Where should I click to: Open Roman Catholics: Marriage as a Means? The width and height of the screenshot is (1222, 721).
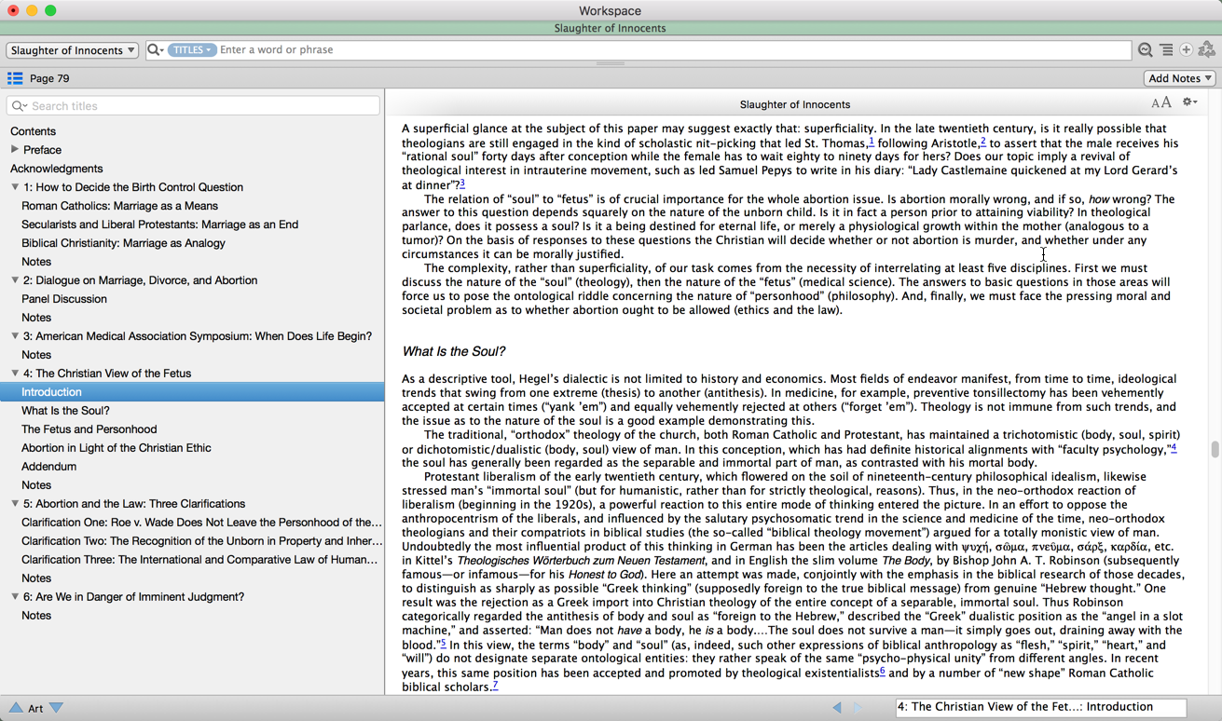[x=119, y=206]
